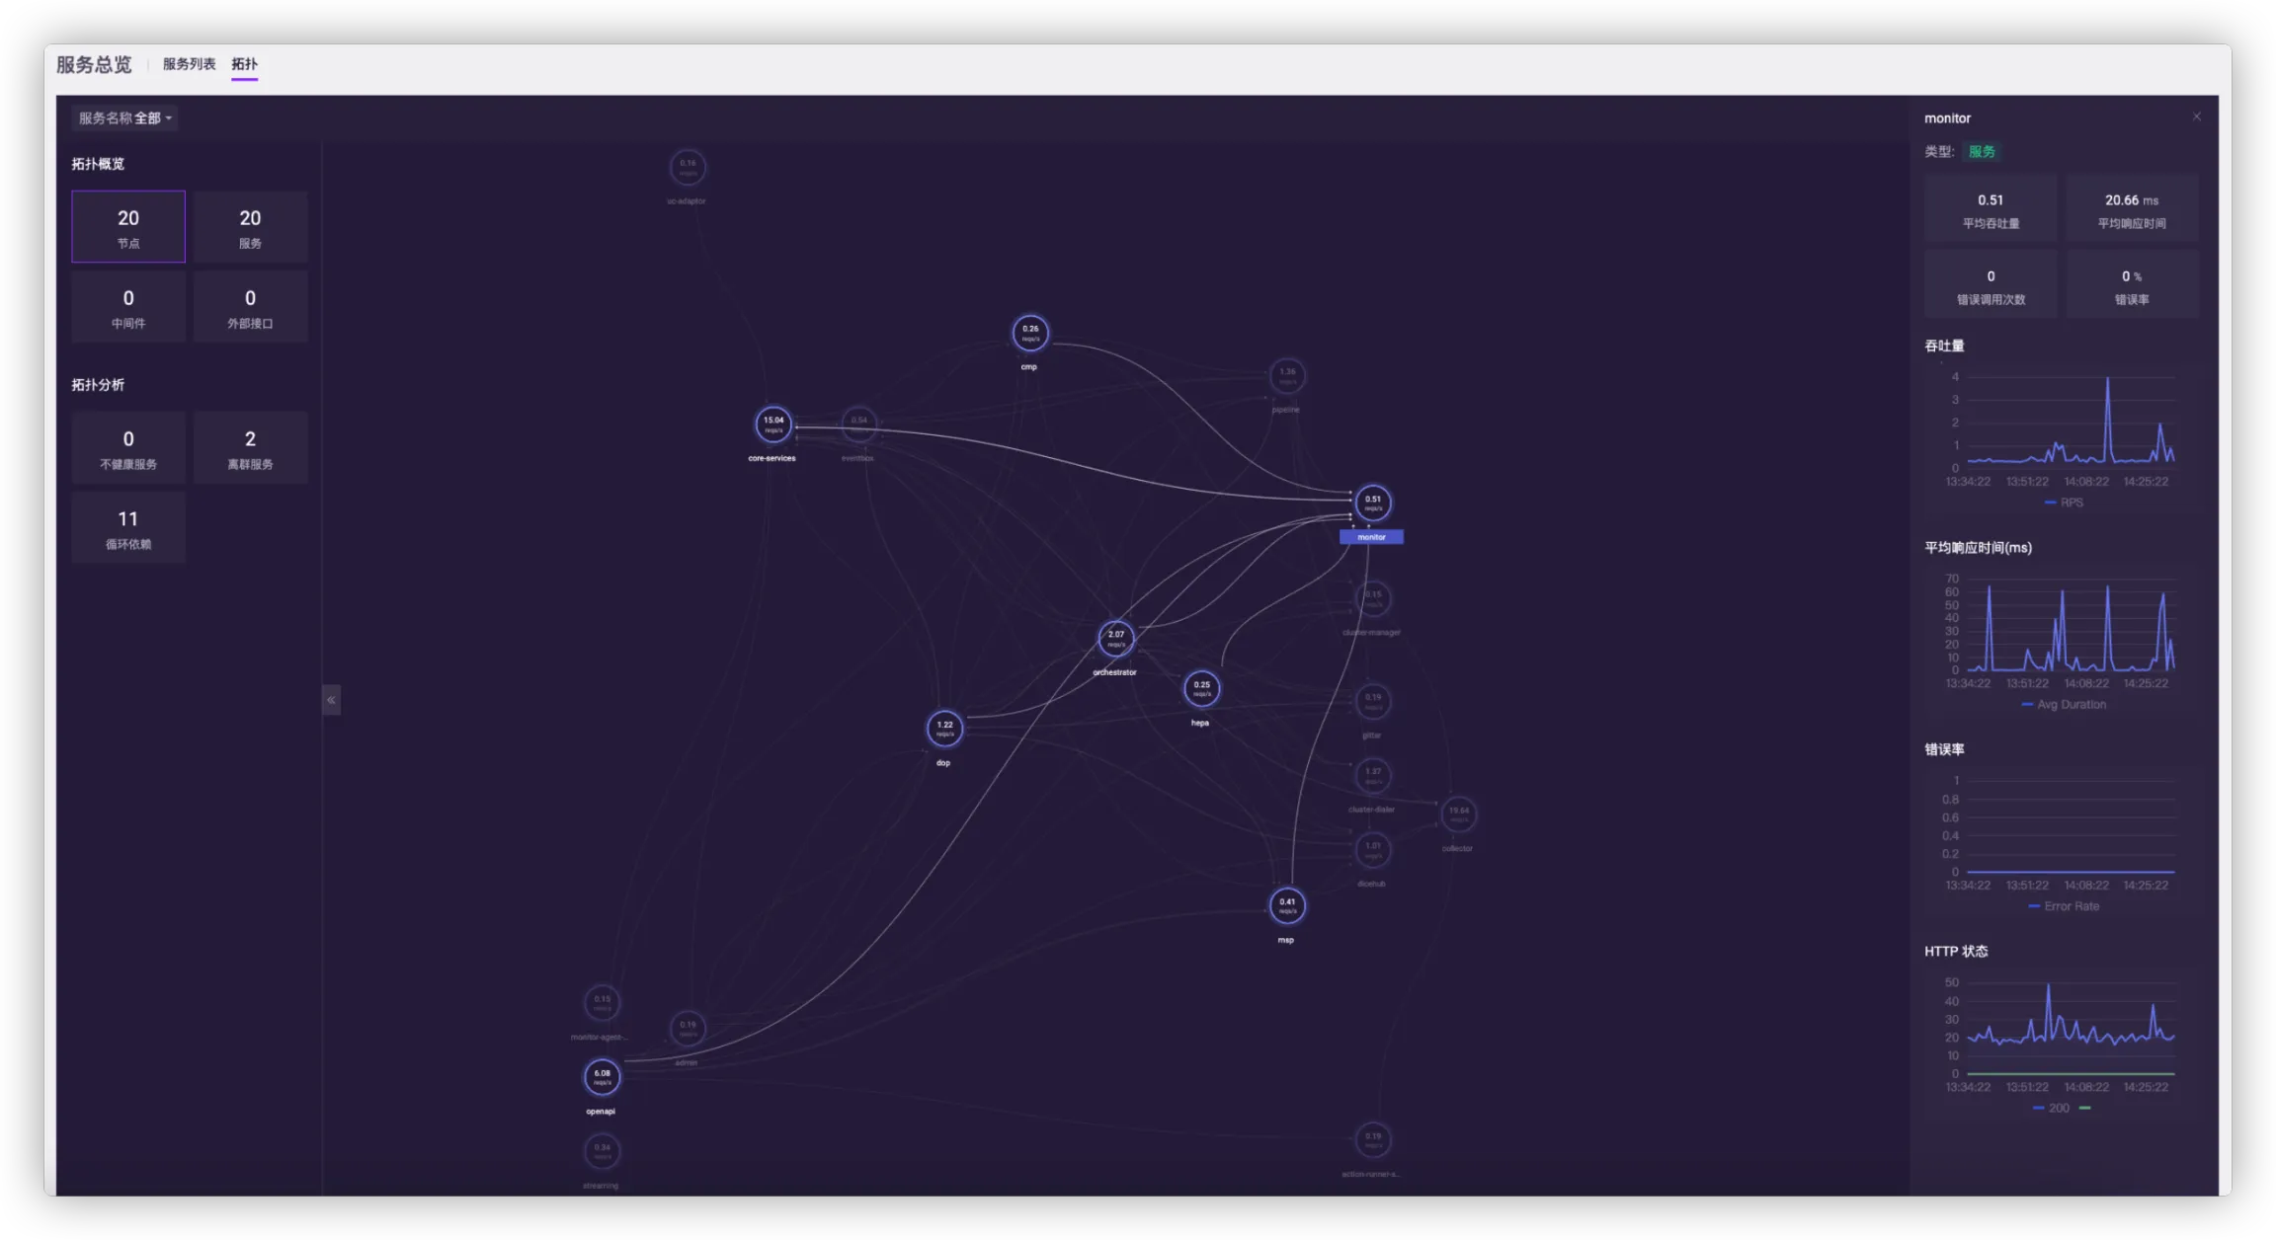This screenshot has width=2276, height=1240.
Task: Switch to the 服务列表 tab
Action: point(189,64)
